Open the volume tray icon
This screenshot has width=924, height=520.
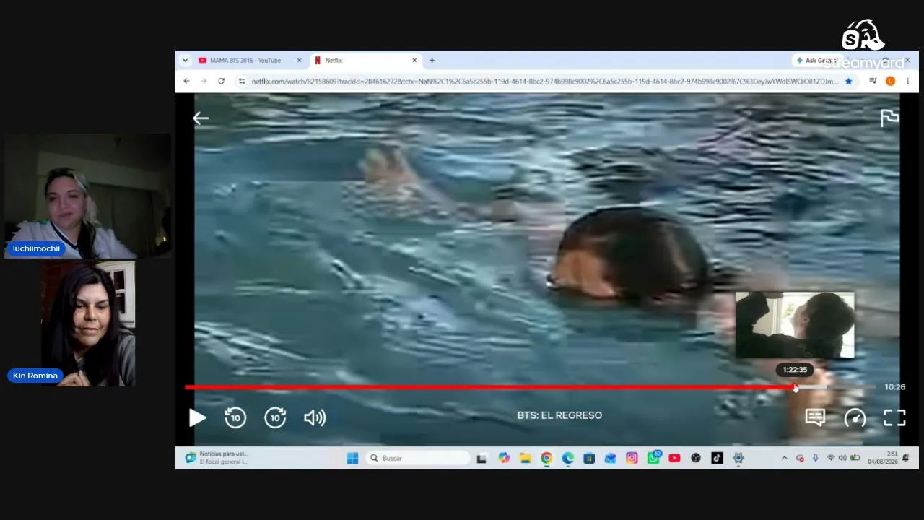point(842,458)
